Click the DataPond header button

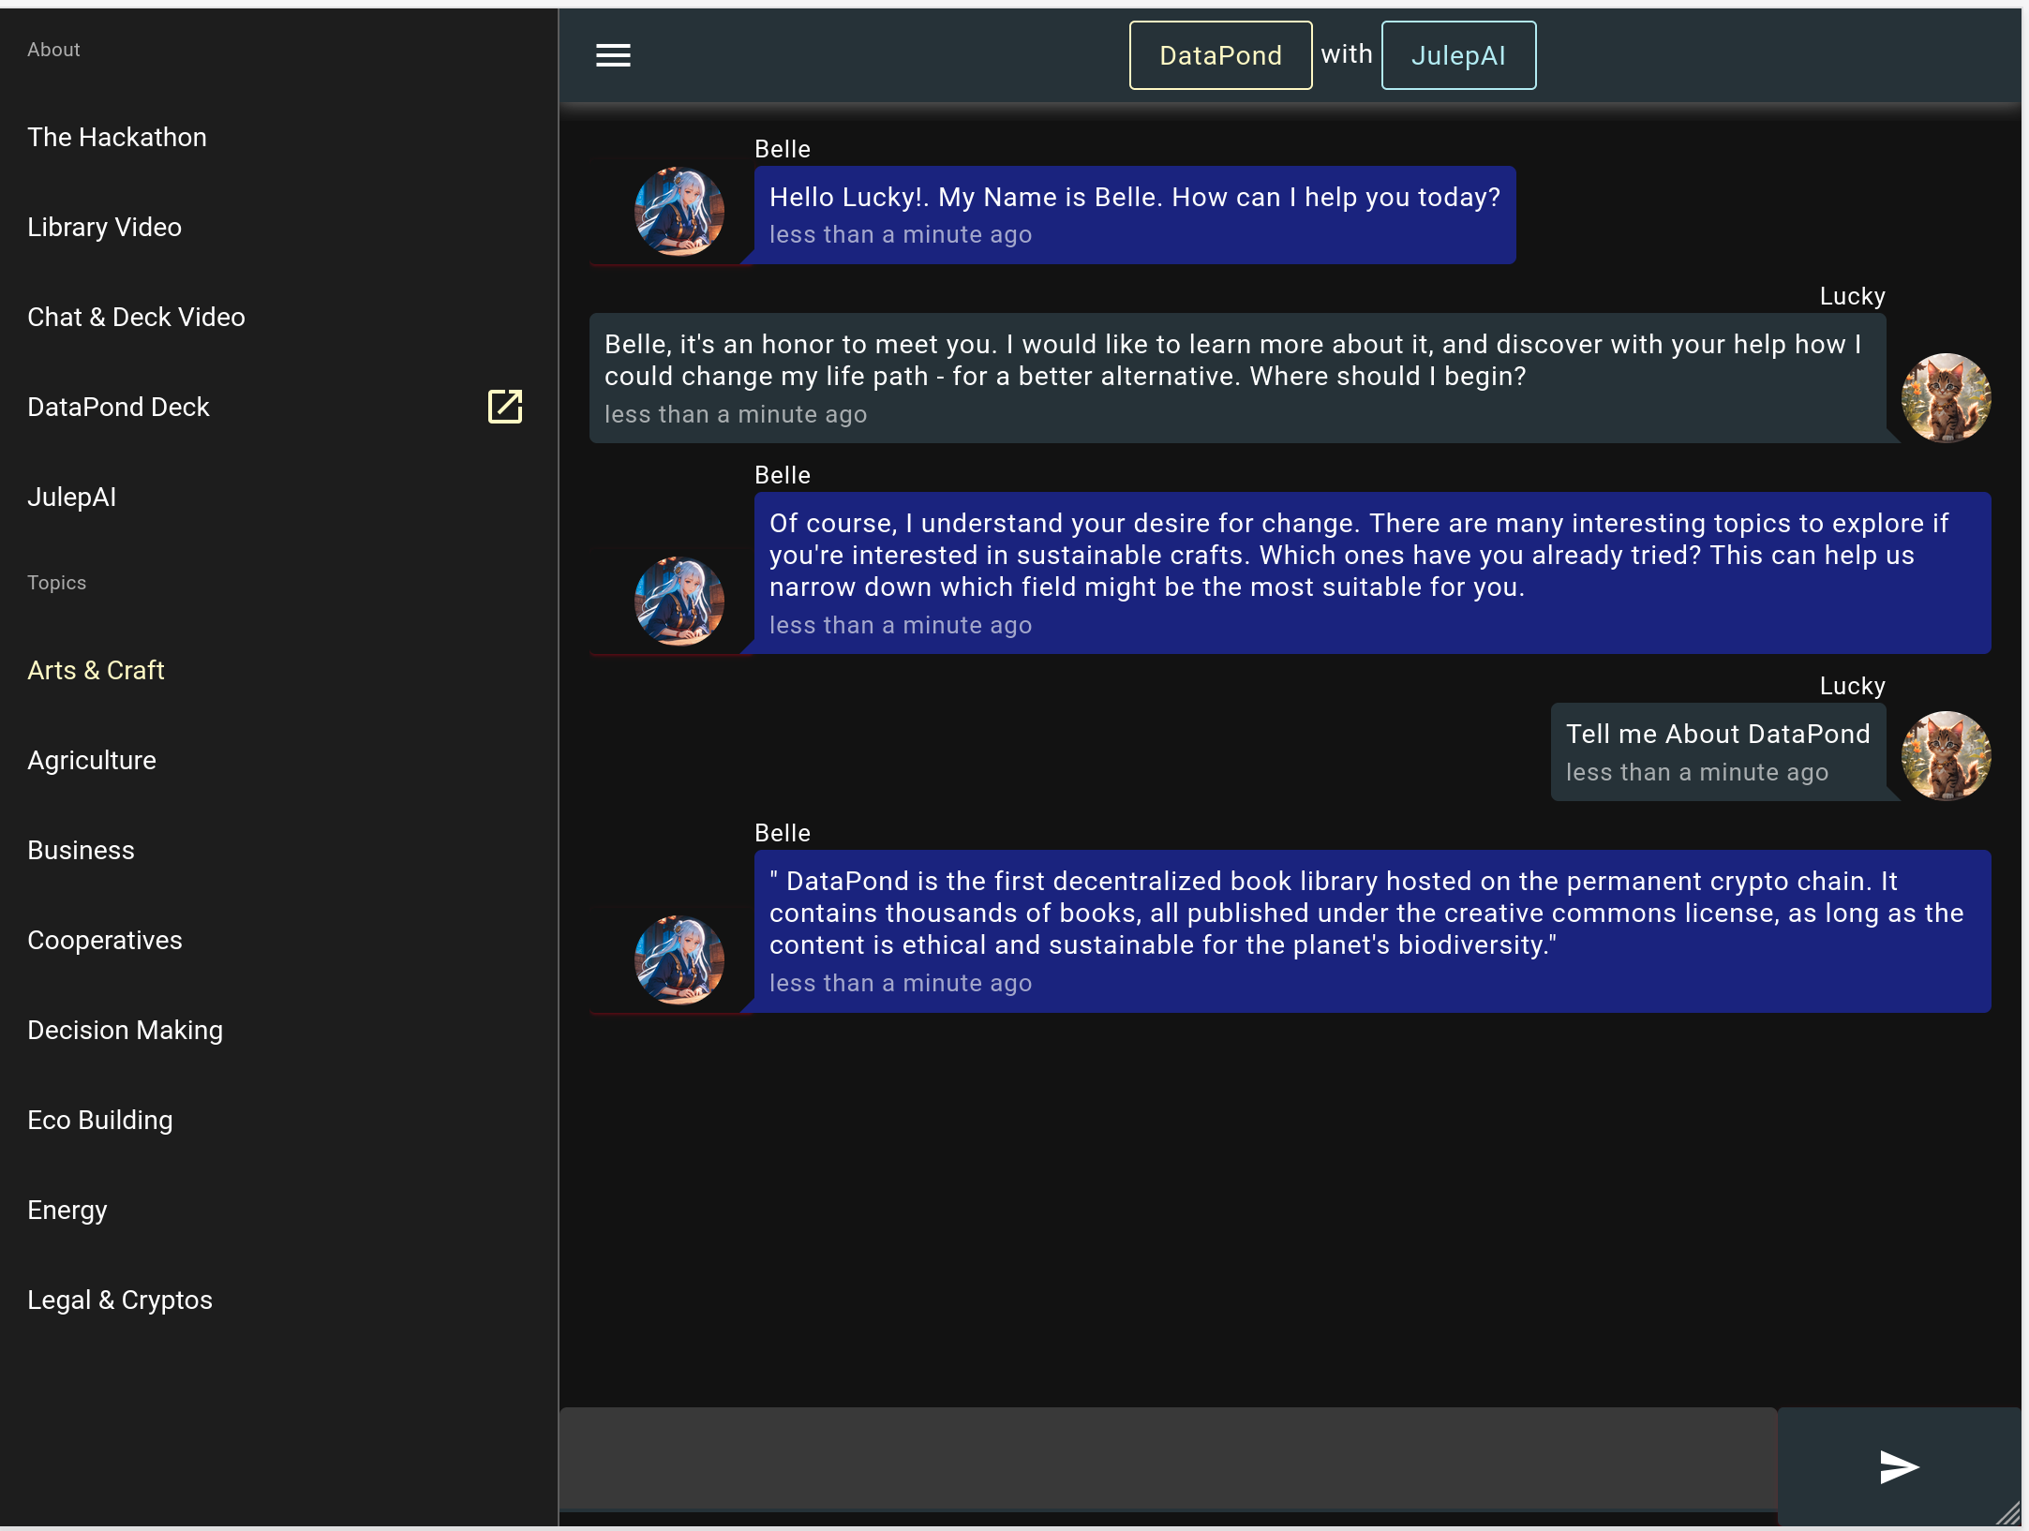click(x=1220, y=55)
